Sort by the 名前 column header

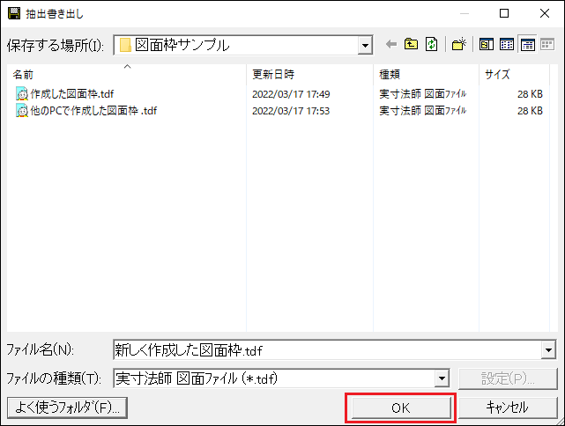(x=126, y=75)
